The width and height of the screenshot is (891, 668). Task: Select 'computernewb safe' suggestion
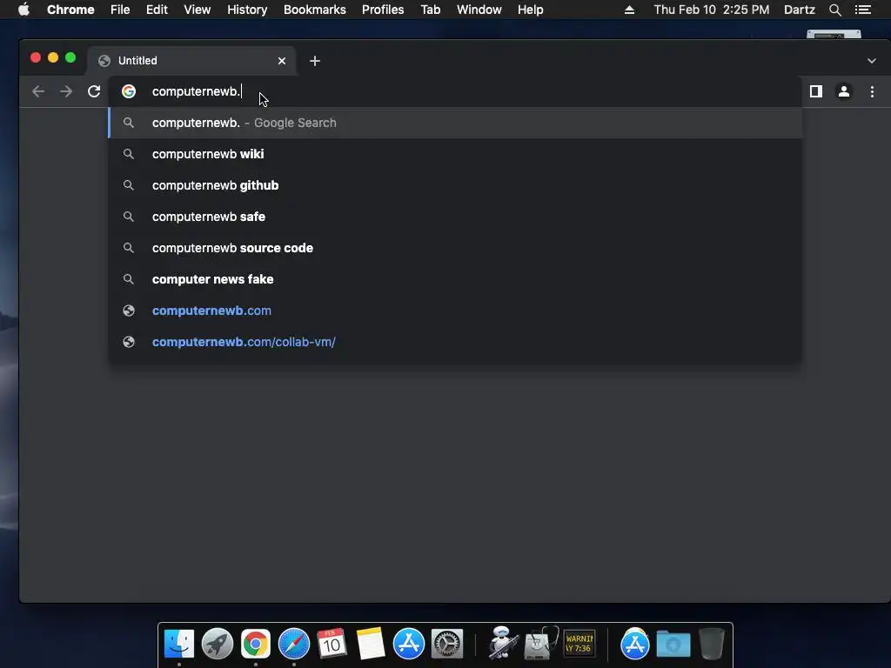click(x=455, y=217)
